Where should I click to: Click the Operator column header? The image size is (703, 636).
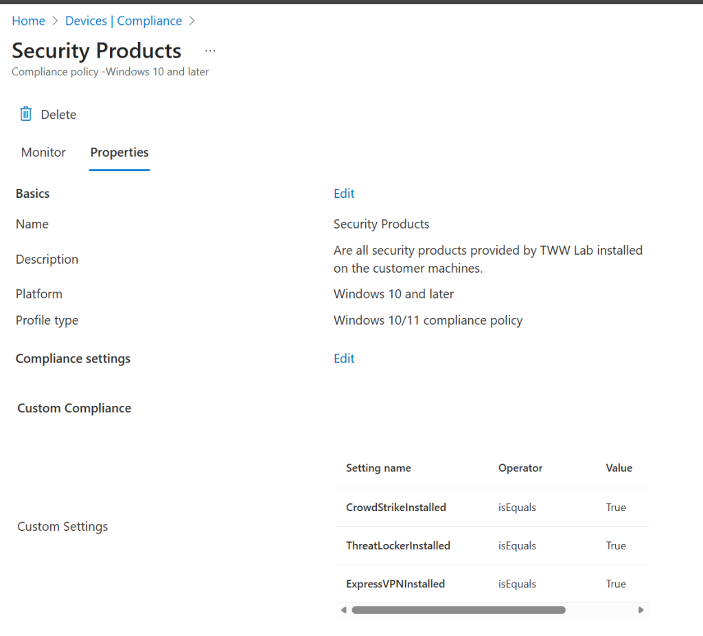click(x=520, y=468)
